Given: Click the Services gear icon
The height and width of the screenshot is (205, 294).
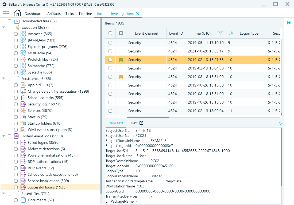Looking at the screenshot, I should [x=23, y=110].
